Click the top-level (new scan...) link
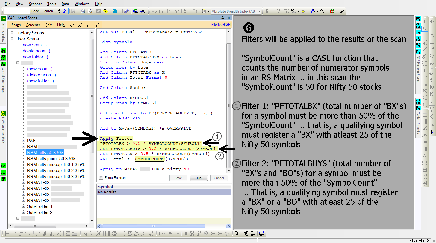The image size is (436, 243). pyautogui.click(x=34, y=45)
